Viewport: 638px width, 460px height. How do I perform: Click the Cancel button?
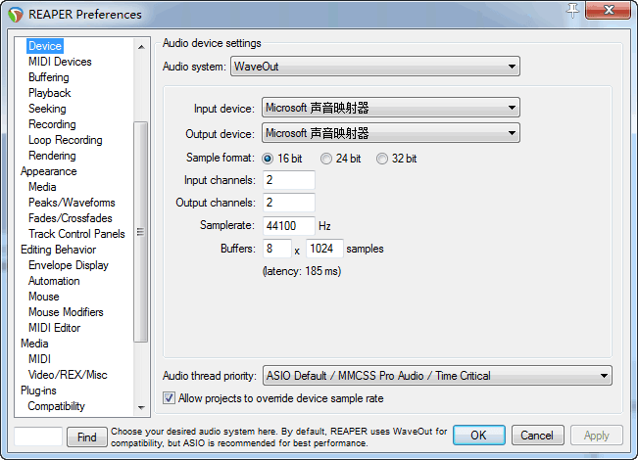tap(537, 436)
